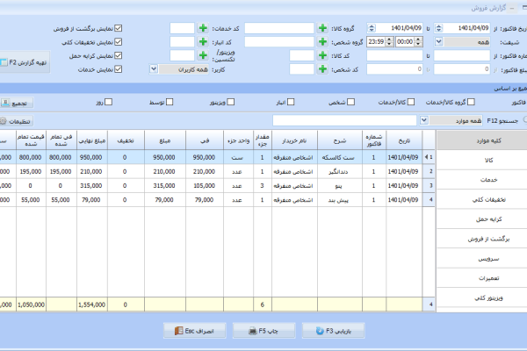Image resolution: width=527 pixels, height=351 pixels.
Task: Open the شیفت همه dropdown
Action: click(438, 41)
